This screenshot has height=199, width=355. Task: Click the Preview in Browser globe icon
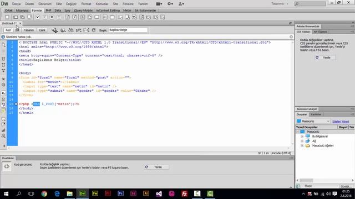click(63, 30)
